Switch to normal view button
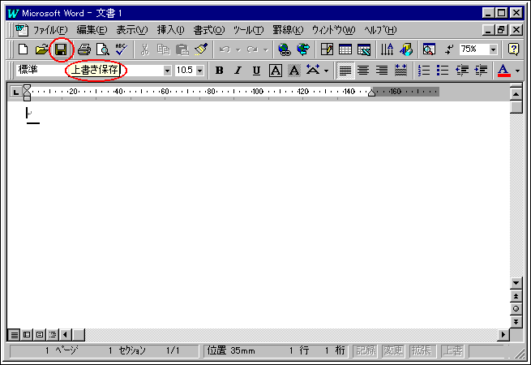Viewport: 531px width, 365px height. 15,335
